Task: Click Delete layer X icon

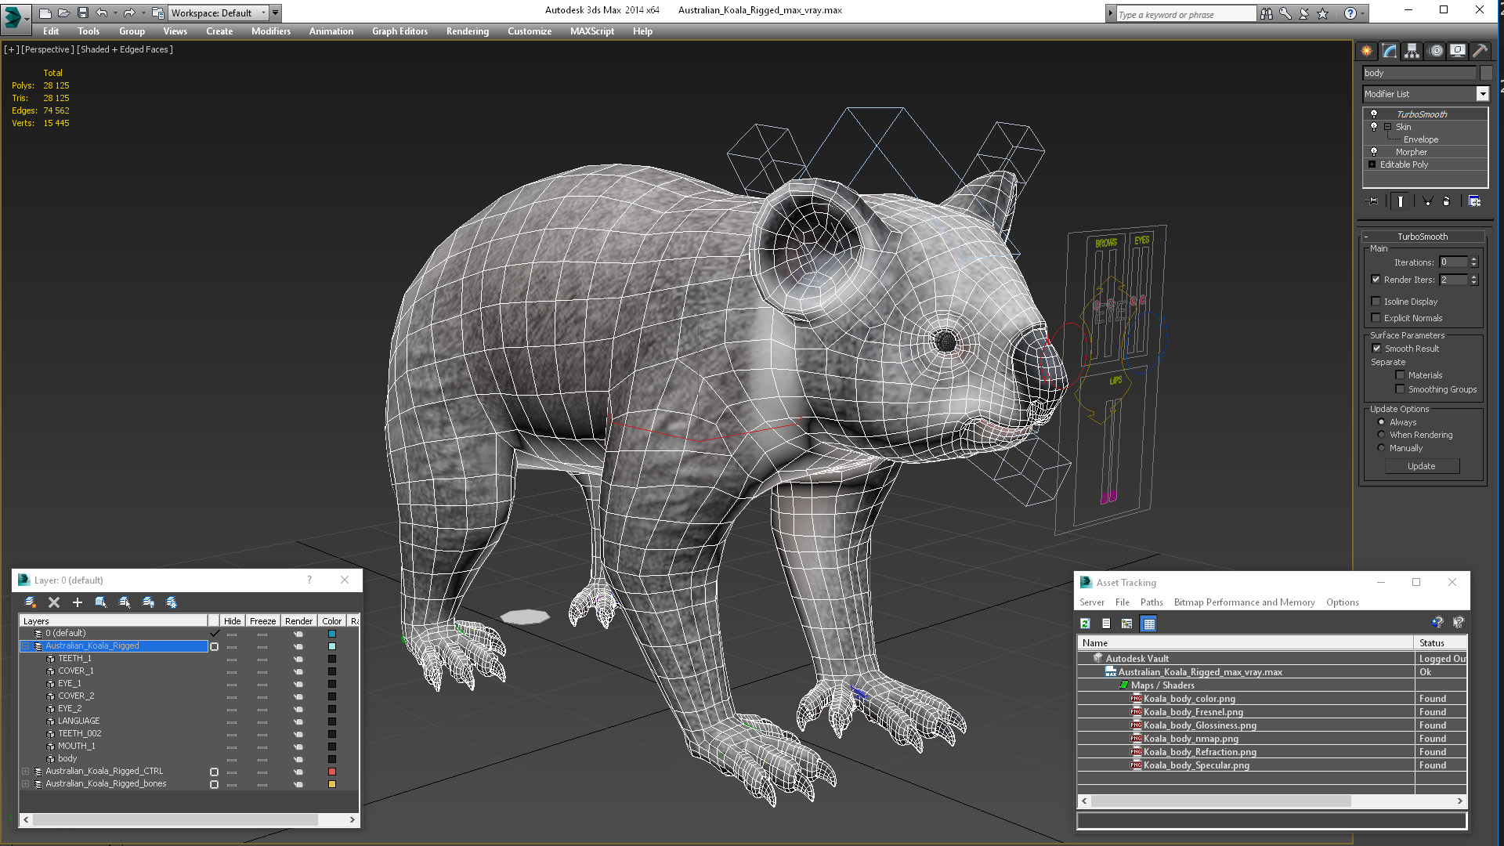Action: coord(54,602)
